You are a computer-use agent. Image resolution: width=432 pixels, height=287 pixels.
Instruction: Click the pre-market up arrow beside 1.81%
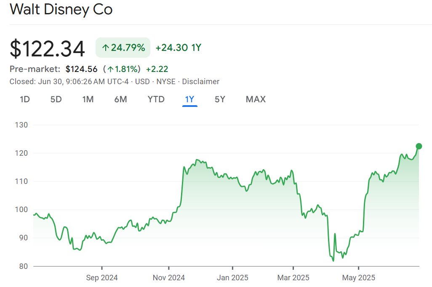pyautogui.click(x=110, y=69)
